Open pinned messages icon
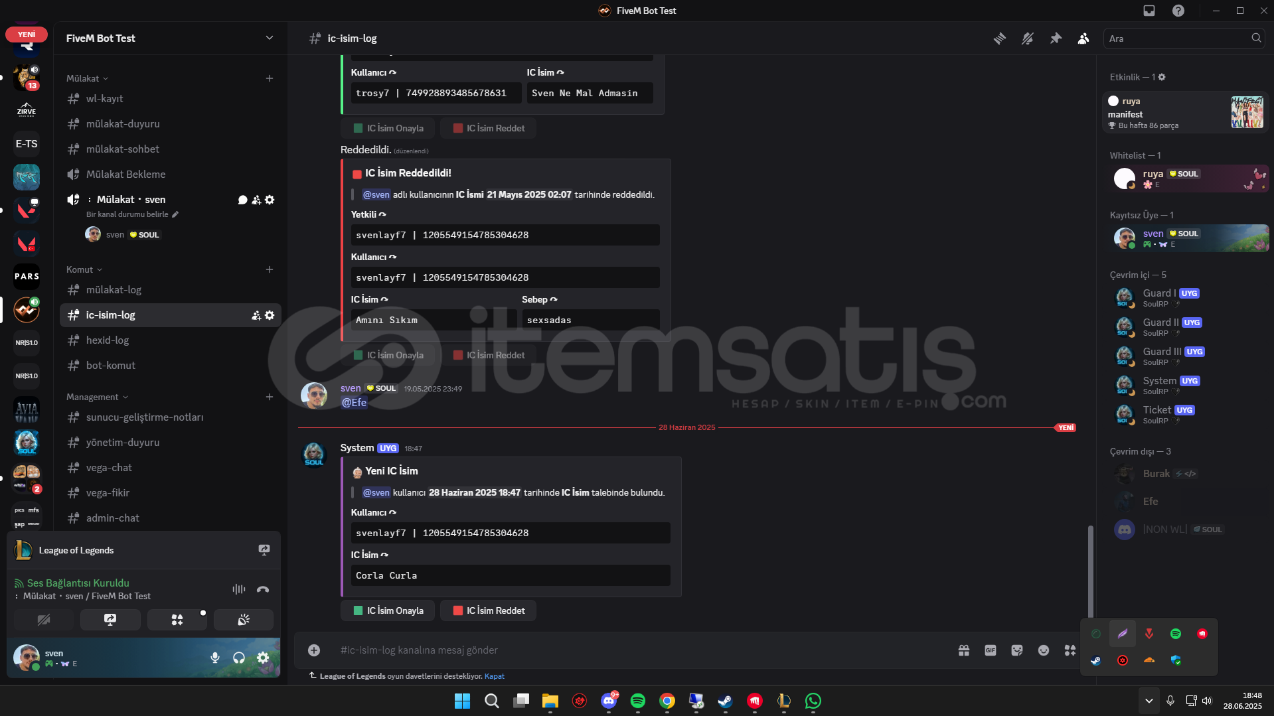Image resolution: width=1274 pixels, height=716 pixels. pos(1056,38)
